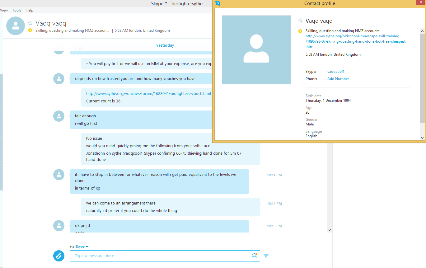The height and width of the screenshot is (268, 426).
Task: Open the sythe.org skill-training link in profile
Action: click(x=356, y=41)
